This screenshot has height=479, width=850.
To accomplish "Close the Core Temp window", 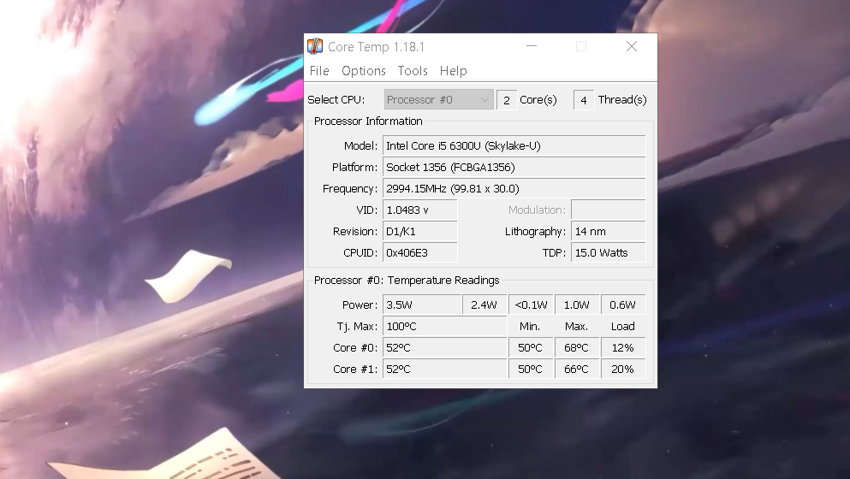I will pos(632,46).
